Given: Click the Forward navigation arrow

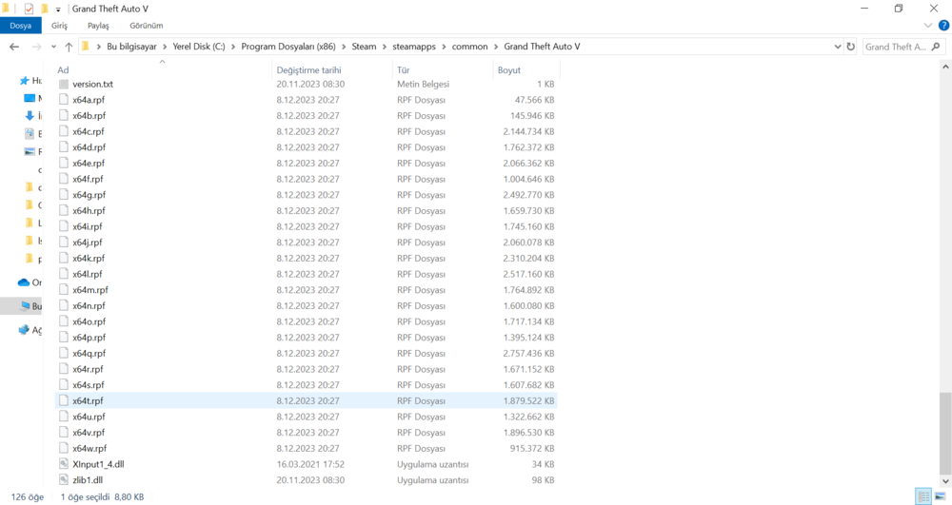Looking at the screenshot, I should pyautogui.click(x=36, y=47).
